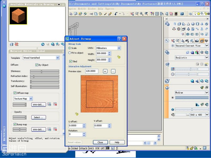211x158 pixels.
Task: Open the Layer Properties Manager icon
Action: click(x=190, y=14)
